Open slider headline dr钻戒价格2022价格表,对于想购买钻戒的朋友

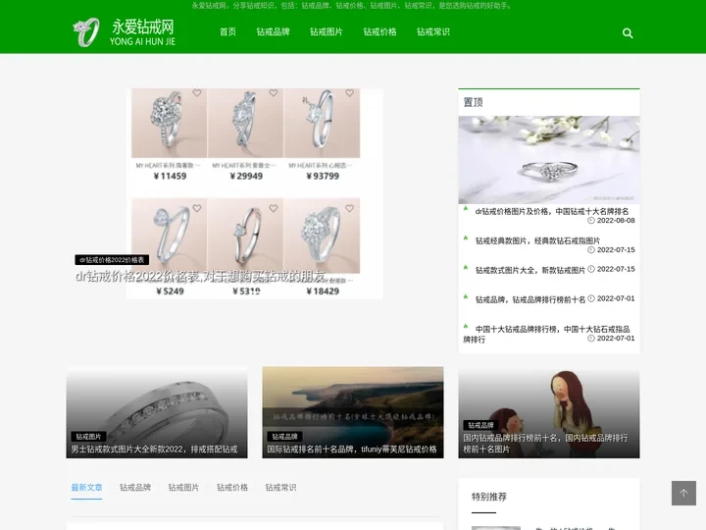pyautogui.click(x=200, y=276)
